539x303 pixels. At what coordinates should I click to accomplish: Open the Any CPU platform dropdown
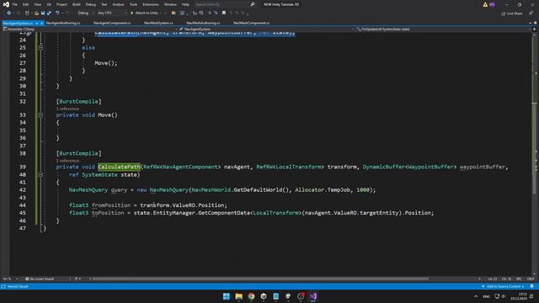coord(112,13)
